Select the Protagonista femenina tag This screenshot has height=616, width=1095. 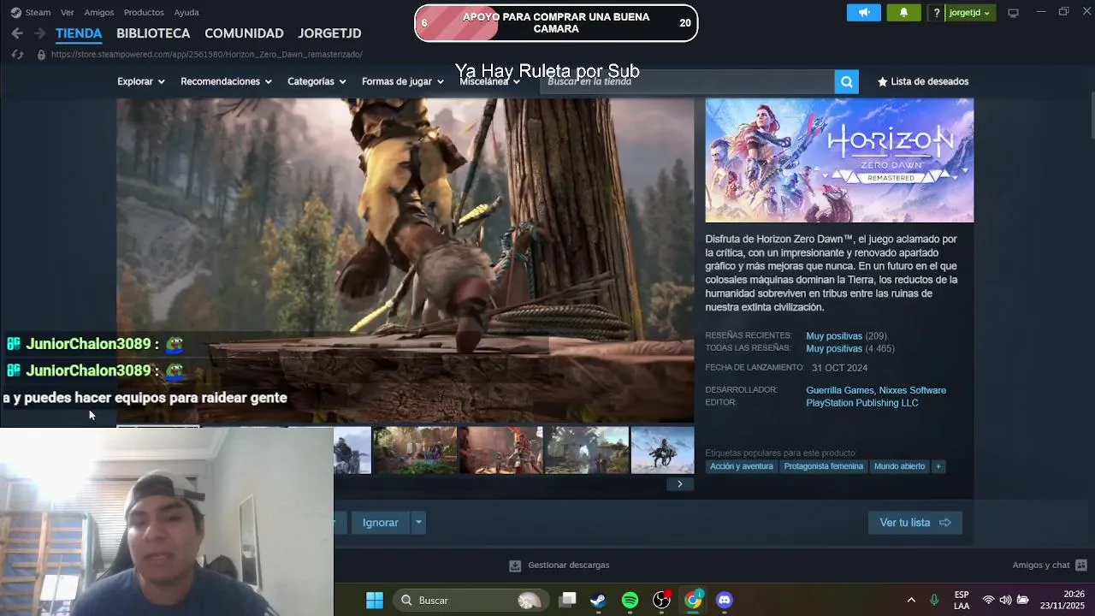click(824, 466)
